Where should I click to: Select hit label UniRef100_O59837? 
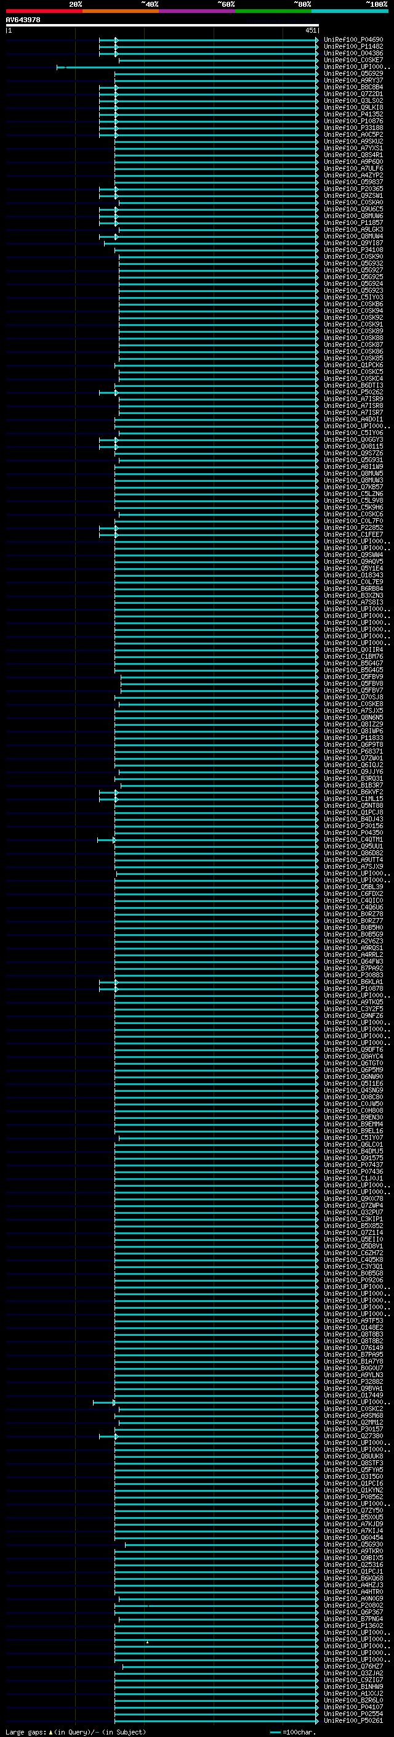(x=353, y=182)
